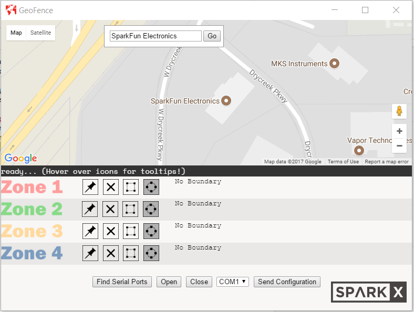Screen dimensions: 414x312
Task: Select Zone 2 circle boundary tool
Action: pyautogui.click(x=150, y=209)
